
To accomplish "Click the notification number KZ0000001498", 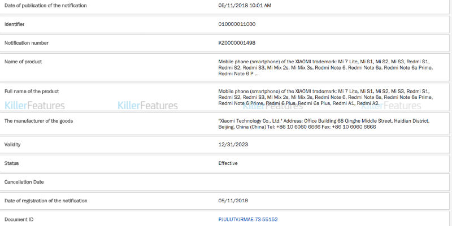I will tap(237, 43).
